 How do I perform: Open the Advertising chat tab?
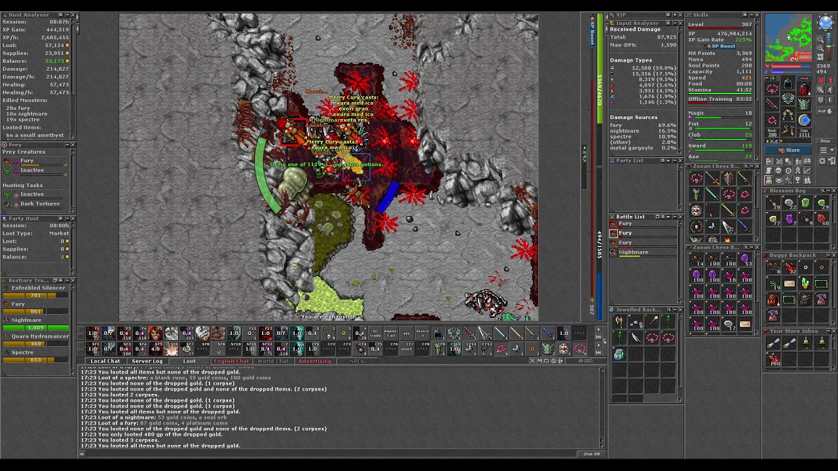(315, 361)
